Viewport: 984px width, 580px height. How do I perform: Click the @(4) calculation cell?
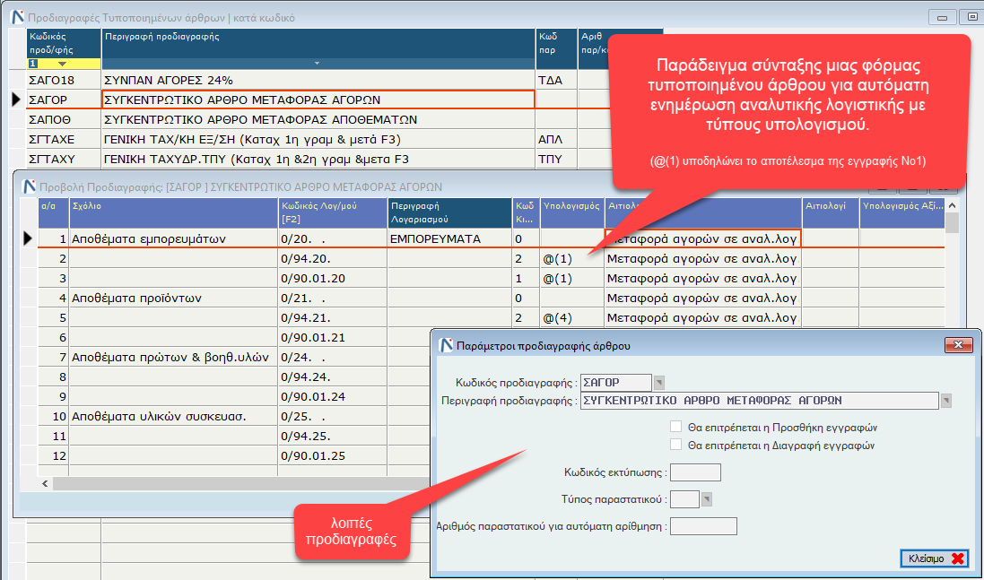point(571,317)
